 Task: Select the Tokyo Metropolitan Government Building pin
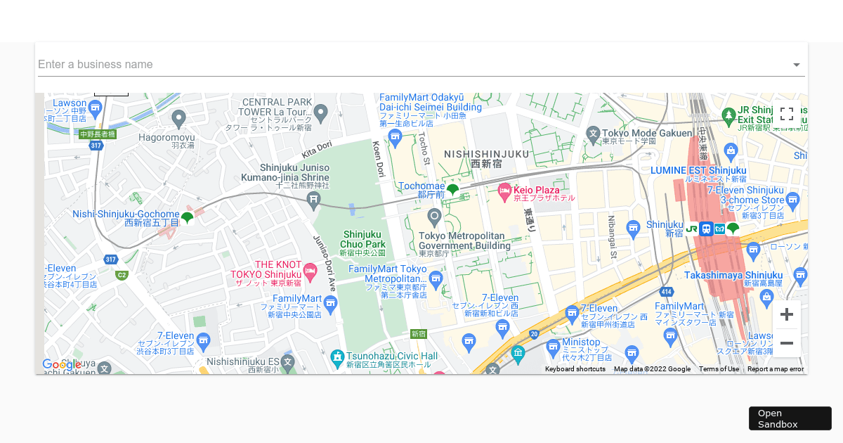434,217
